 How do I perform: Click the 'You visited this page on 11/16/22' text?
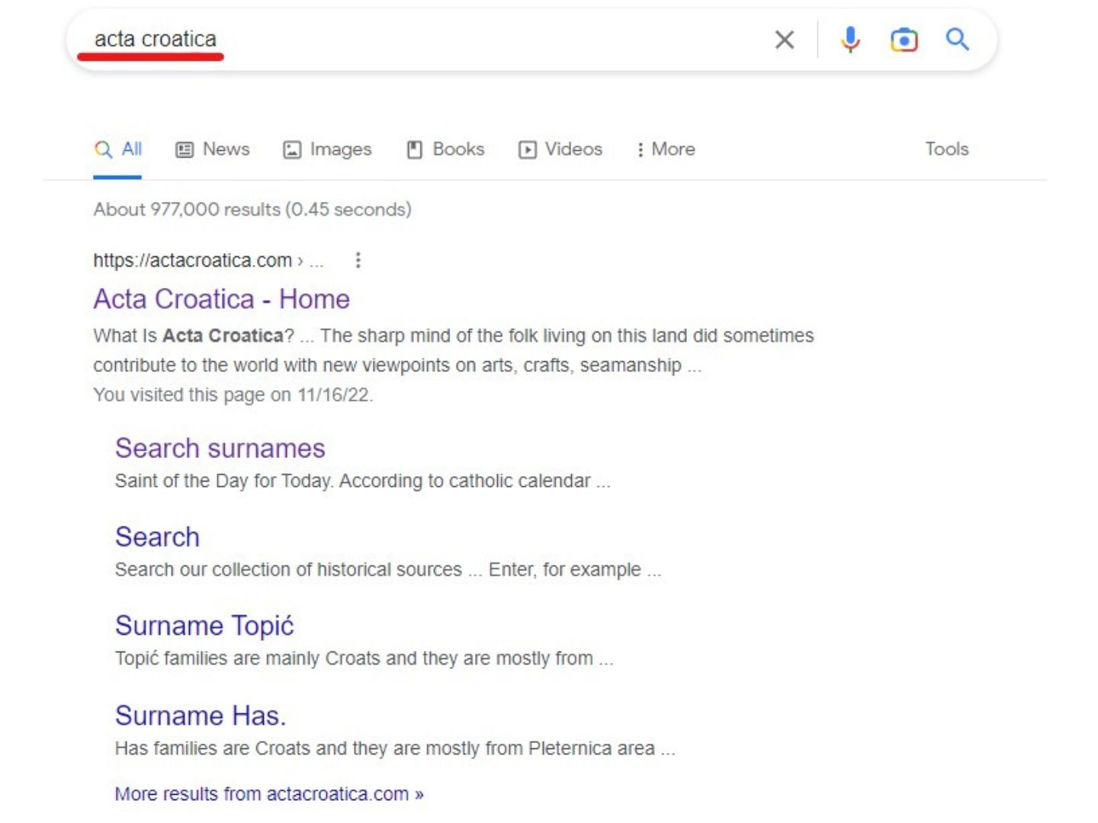[x=233, y=395]
